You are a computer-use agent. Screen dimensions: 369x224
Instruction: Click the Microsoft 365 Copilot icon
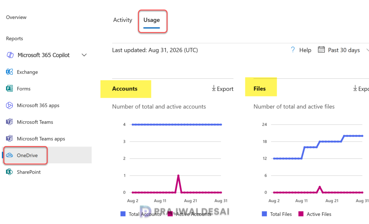[10, 55]
